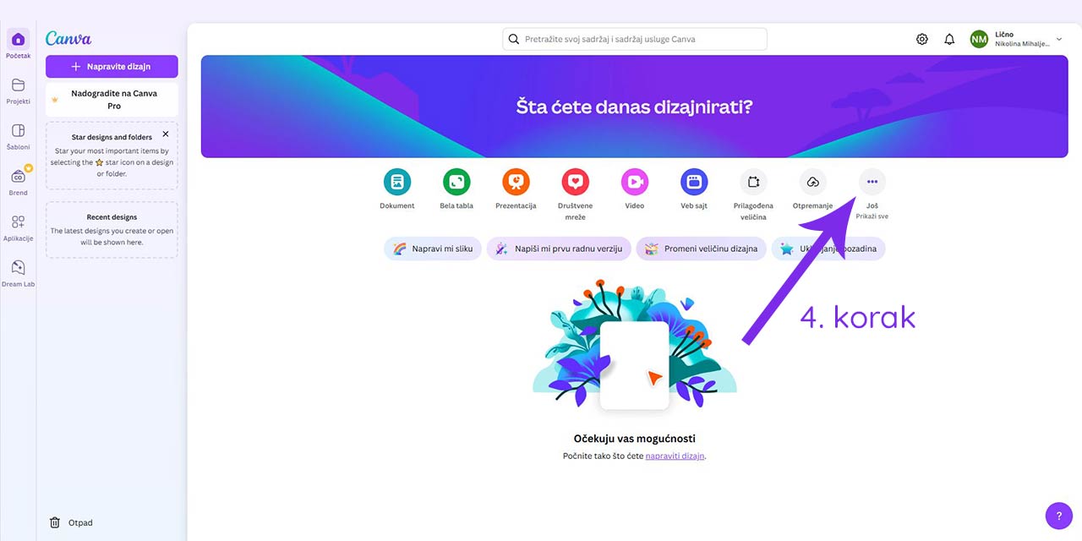
Task: Open settings with the gear icon
Action: click(921, 38)
